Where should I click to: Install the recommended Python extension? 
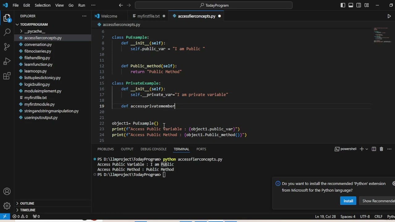348,201
